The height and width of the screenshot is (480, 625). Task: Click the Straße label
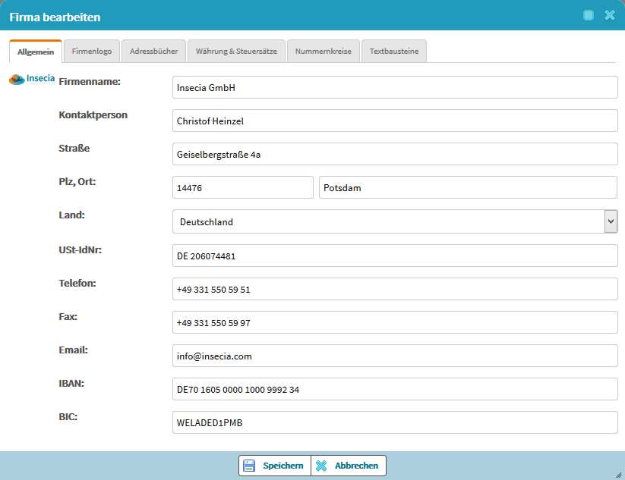[x=74, y=149]
